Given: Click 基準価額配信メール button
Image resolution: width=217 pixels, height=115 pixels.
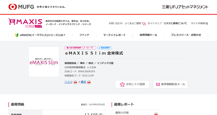Looking at the screenshot, I should 171,84.
